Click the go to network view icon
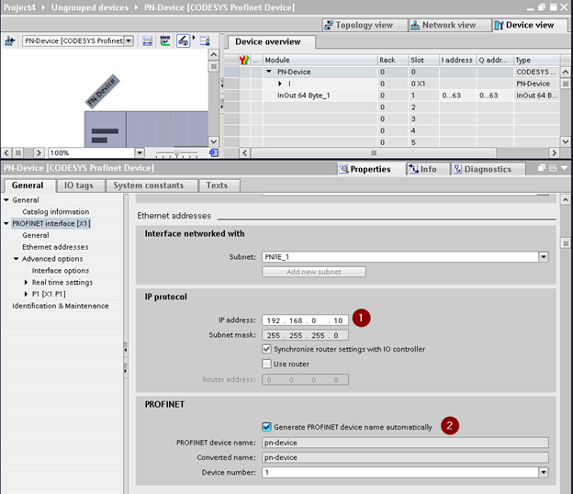The image size is (573, 494). [x=9, y=41]
